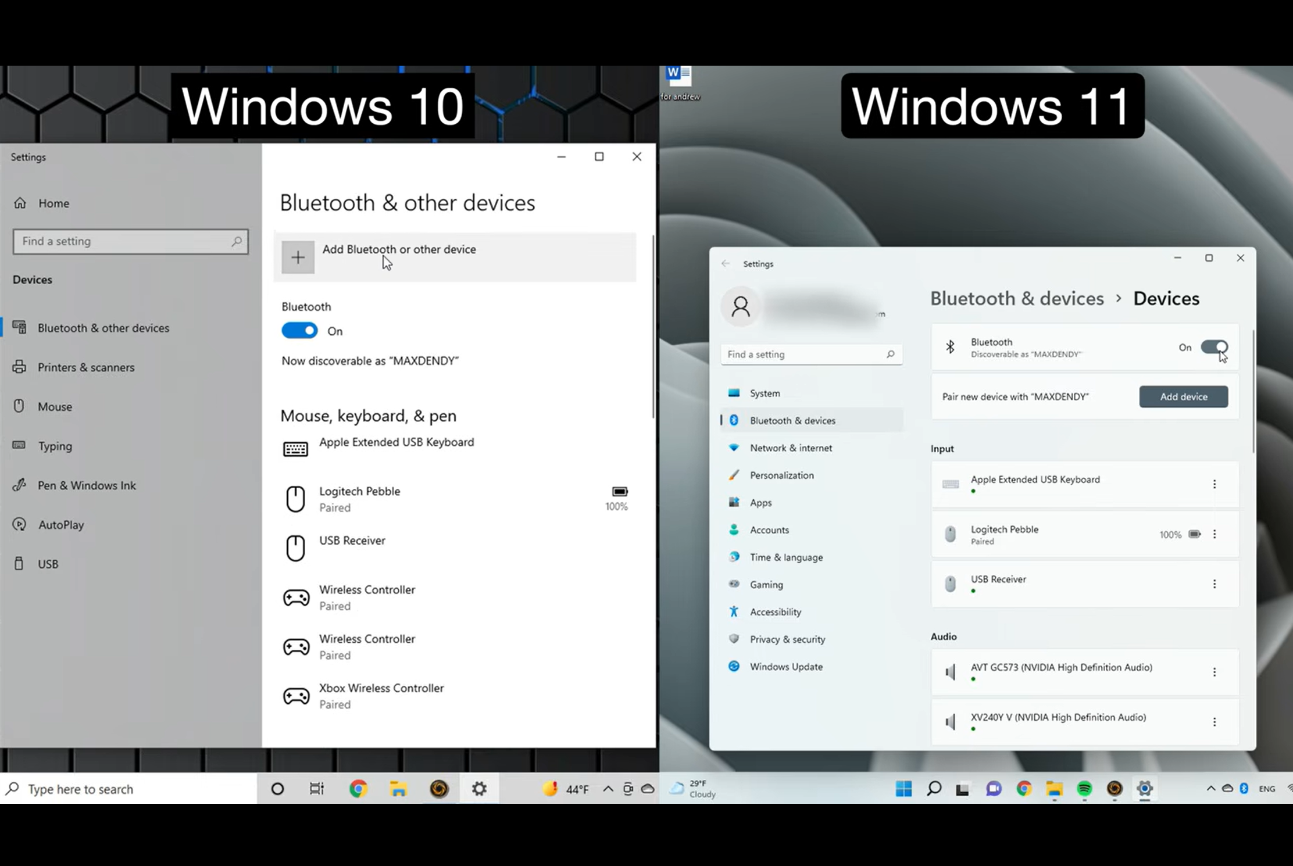Click Find a setting box in Windows 10
The image size is (1293, 866).
pos(130,241)
